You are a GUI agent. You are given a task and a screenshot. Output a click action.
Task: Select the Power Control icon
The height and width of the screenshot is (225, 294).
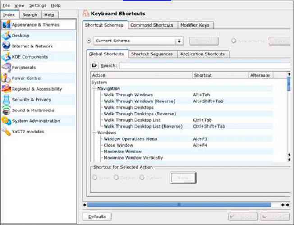(x=6, y=78)
